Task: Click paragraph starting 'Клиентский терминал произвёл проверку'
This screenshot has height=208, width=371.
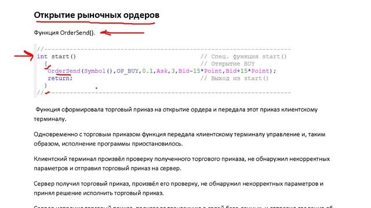Action: tap(181, 164)
